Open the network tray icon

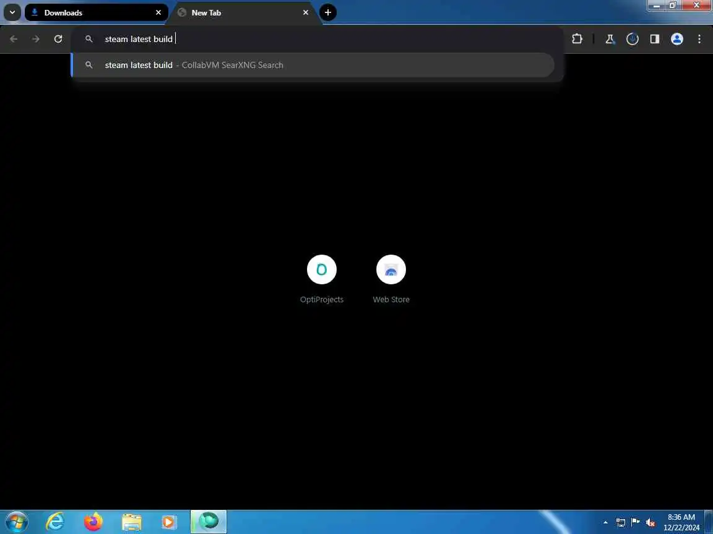tap(621, 522)
